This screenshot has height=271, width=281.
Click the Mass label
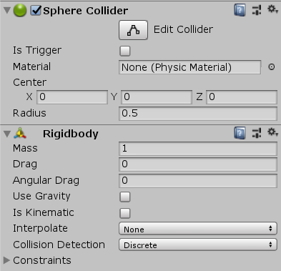[x=25, y=148]
